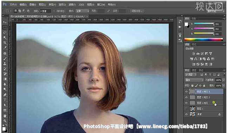
Task: Show hidden layer 图层 1
Action: click(x=186, y=108)
